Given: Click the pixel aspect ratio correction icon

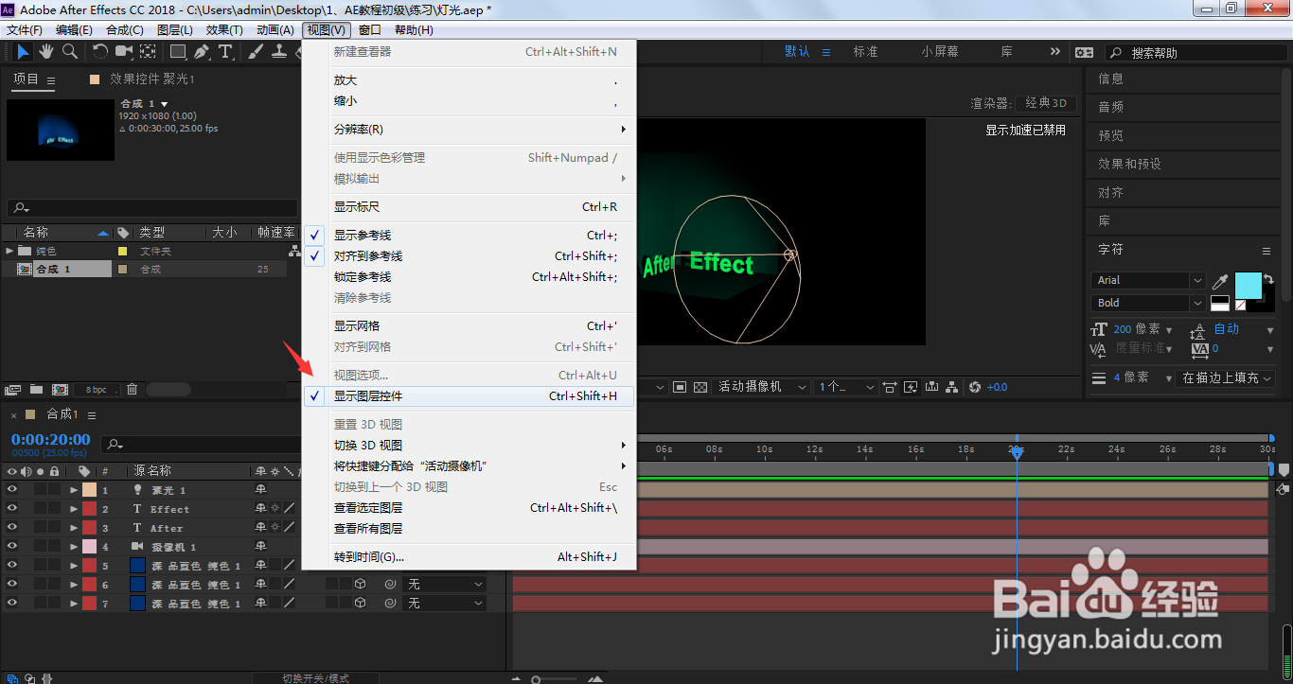Looking at the screenshot, I should [890, 387].
